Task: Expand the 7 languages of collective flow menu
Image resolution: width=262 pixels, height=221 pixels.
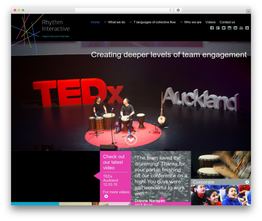Action: coord(153,22)
